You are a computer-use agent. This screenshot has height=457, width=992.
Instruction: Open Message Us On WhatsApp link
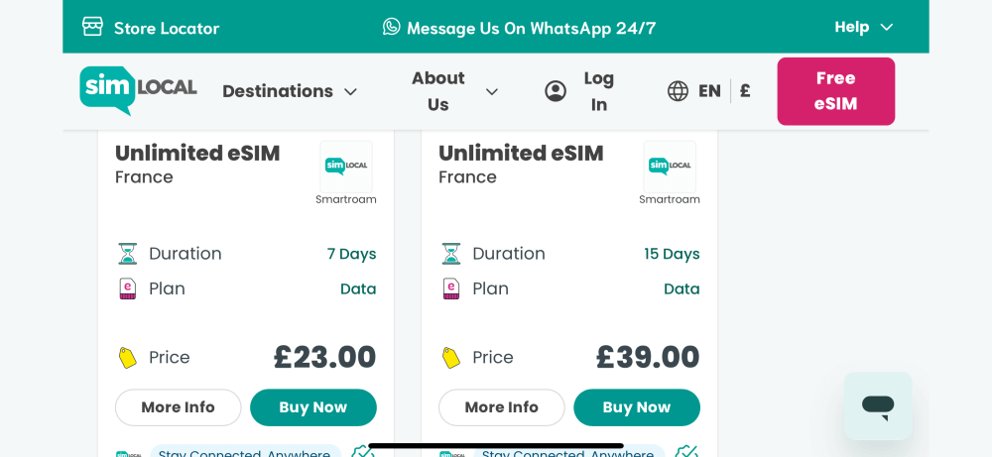(x=531, y=28)
